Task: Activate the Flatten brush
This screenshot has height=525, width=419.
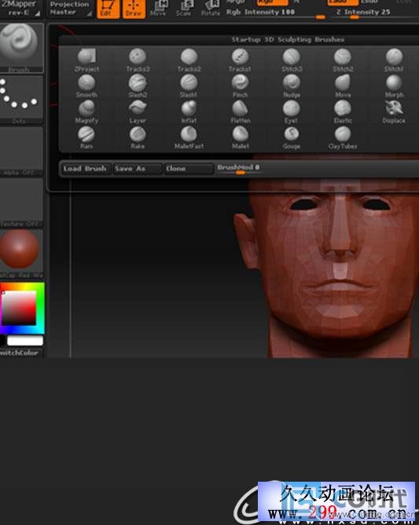Action: (240, 112)
